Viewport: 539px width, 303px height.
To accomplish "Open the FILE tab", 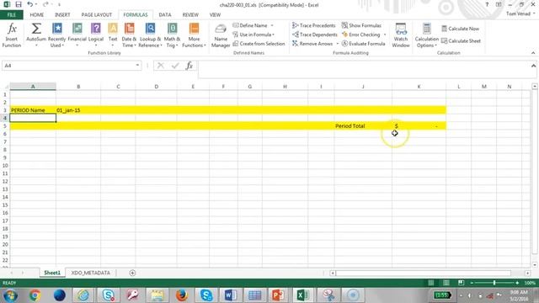I will click(x=12, y=15).
